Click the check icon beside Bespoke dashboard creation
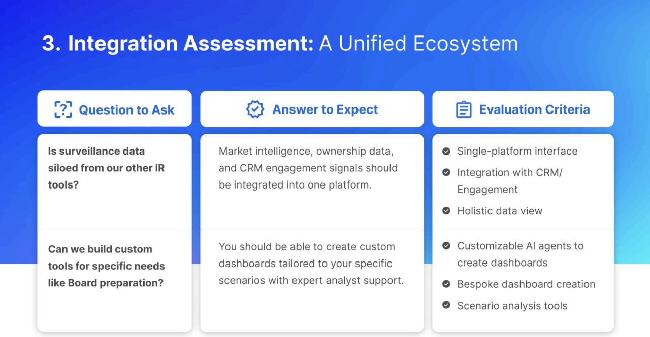The width and height of the screenshot is (650, 337). pyautogui.click(x=446, y=284)
